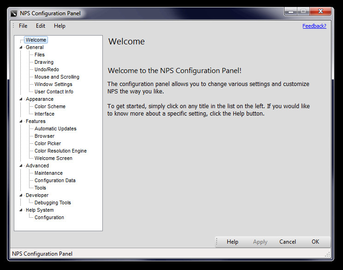343x270 pixels.
Task: Click the 'Welcome' page heading
Action: [126, 42]
